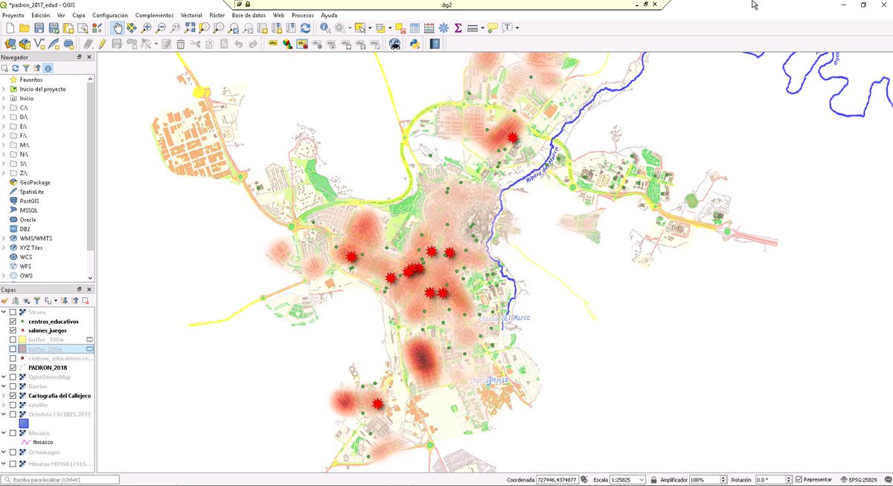Uncheck Cartografía del Callejero layer
This screenshot has height=486, width=893.
(13, 396)
